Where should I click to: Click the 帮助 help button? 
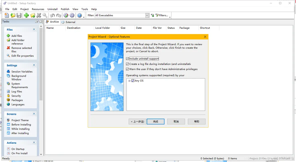197,122
